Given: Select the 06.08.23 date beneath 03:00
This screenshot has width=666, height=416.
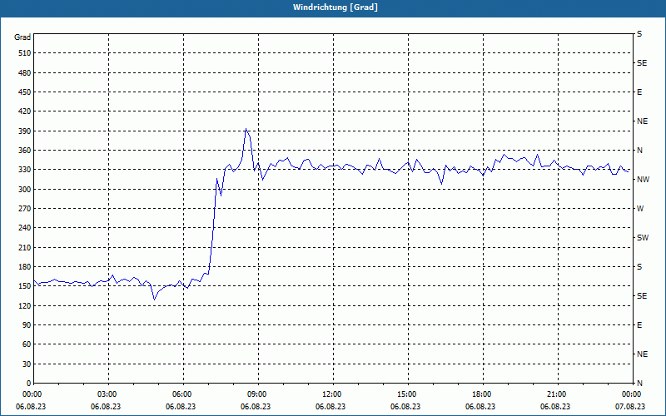Looking at the screenshot, I should tap(106, 407).
